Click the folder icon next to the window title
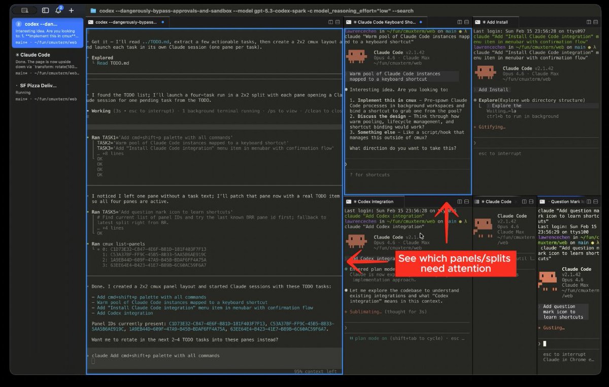 pos(93,10)
